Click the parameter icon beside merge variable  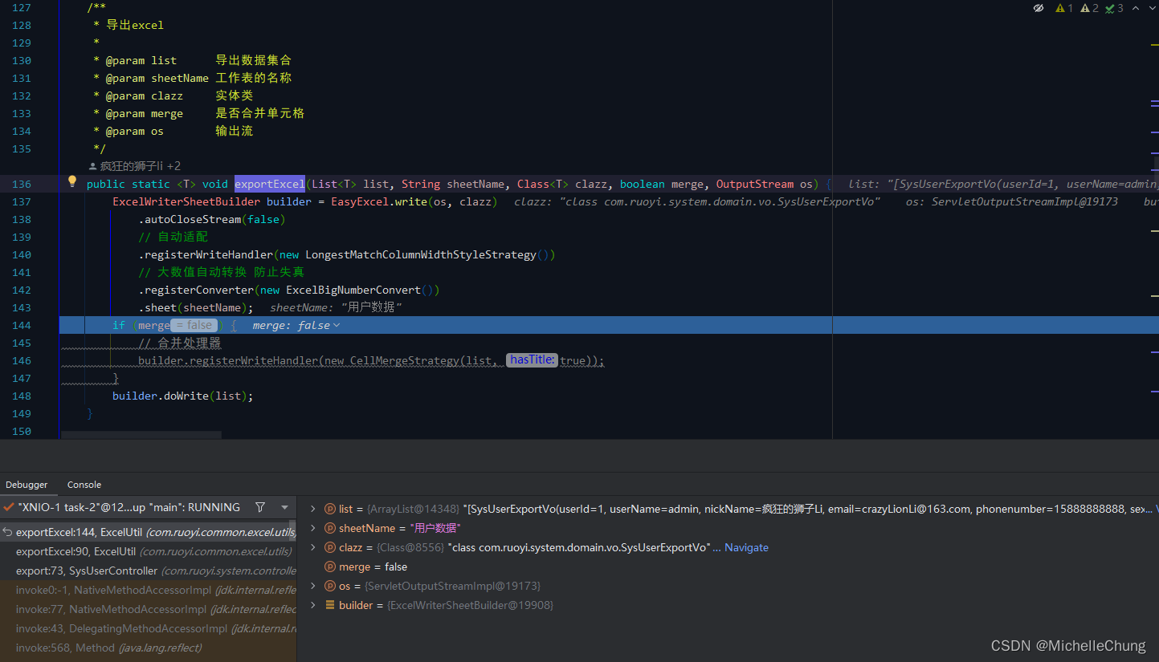click(x=329, y=567)
